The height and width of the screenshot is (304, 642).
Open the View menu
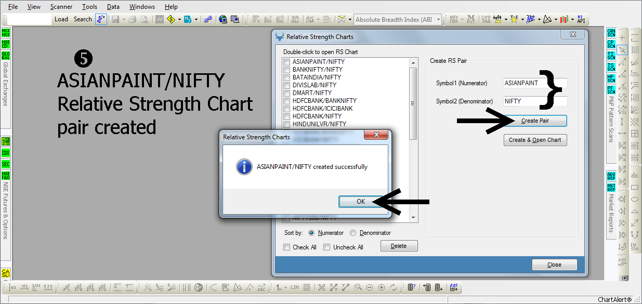[x=34, y=7]
